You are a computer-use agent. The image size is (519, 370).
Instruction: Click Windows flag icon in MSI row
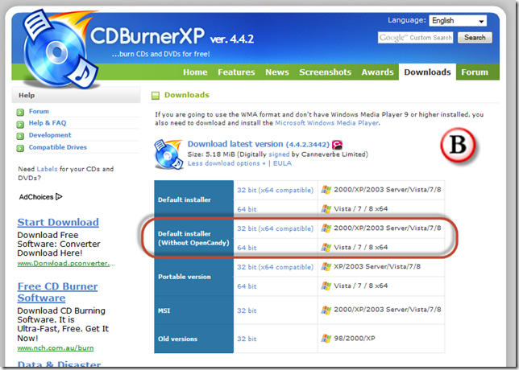[x=326, y=310]
